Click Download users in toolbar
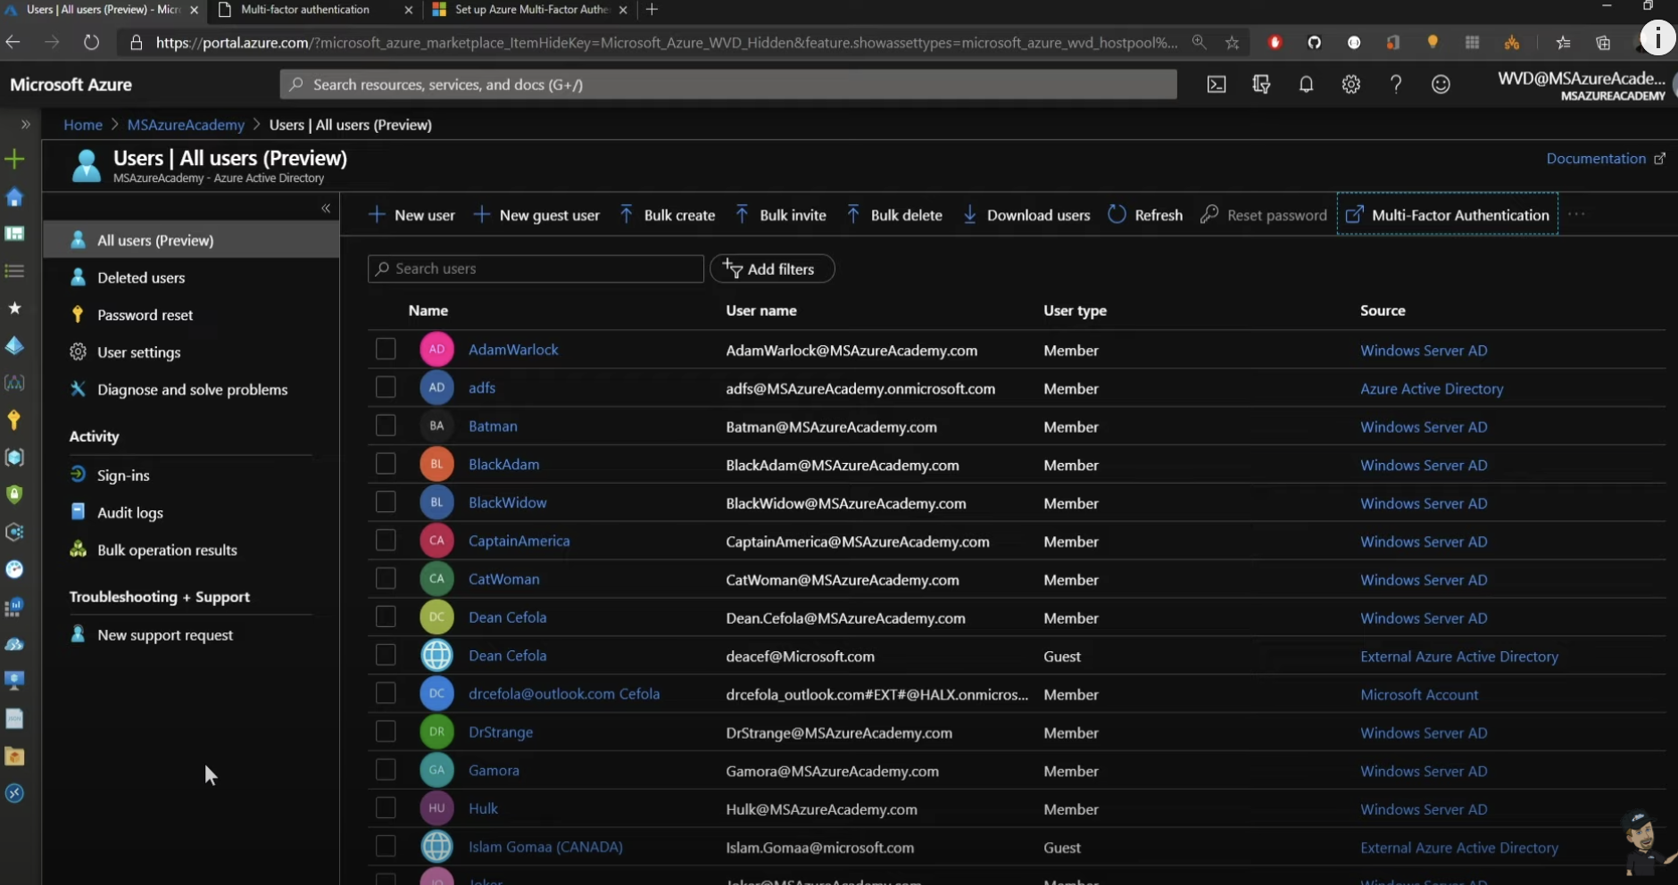1678x885 pixels. pos(1026,215)
